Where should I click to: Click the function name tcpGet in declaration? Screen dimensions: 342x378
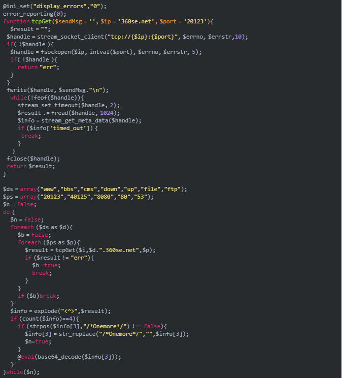[x=42, y=21]
